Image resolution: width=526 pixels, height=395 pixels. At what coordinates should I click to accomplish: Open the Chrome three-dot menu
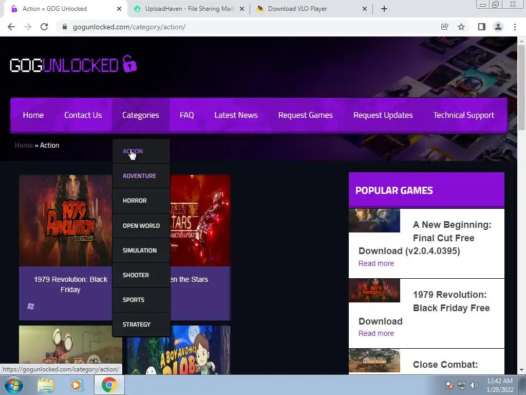[515, 27]
